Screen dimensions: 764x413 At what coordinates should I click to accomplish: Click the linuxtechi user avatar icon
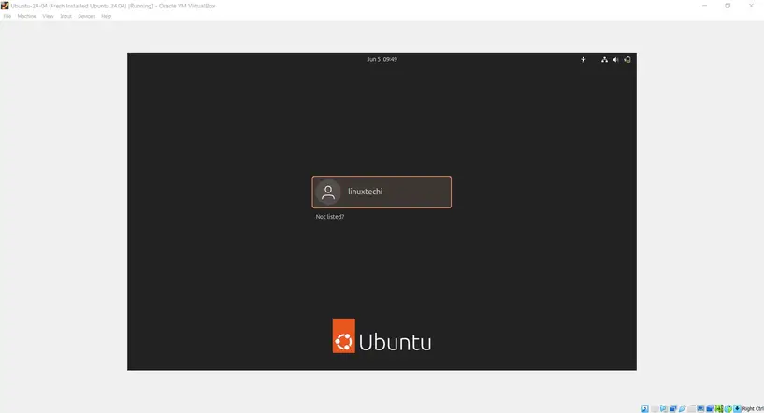coord(328,192)
